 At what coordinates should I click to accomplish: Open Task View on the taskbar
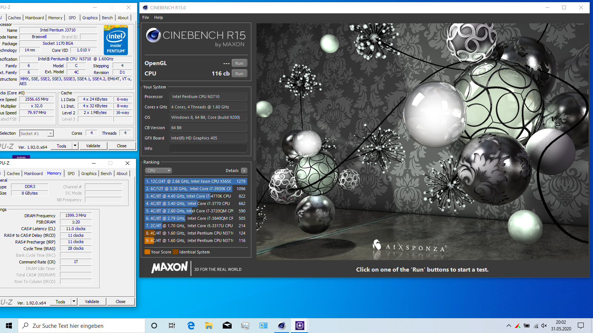coord(172,326)
